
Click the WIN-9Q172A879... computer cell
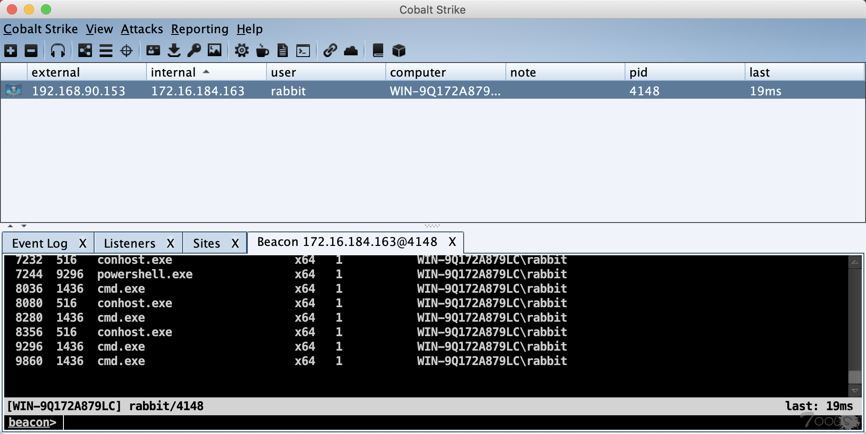(445, 91)
